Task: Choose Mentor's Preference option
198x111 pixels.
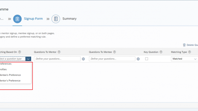Action: [x=10, y=81]
